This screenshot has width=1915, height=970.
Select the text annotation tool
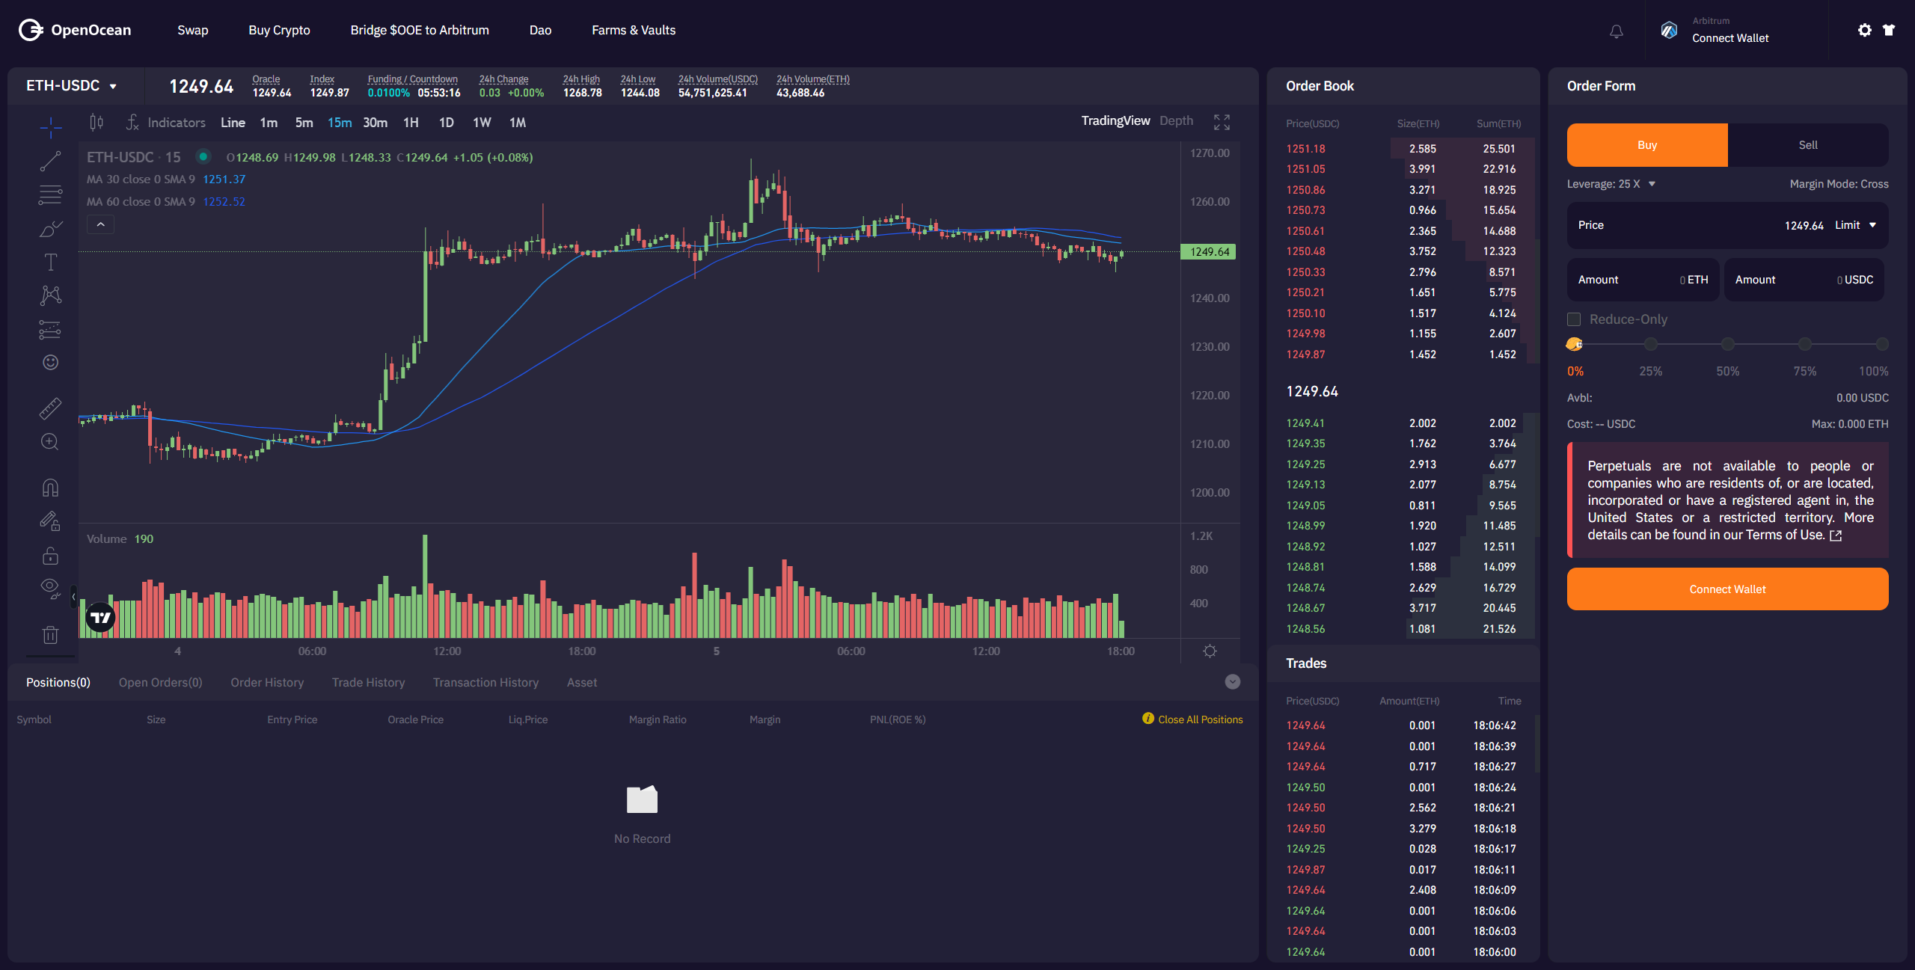coord(50,262)
